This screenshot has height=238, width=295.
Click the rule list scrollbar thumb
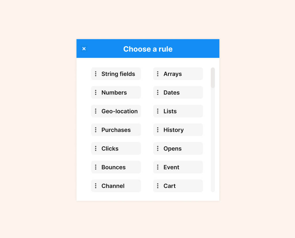[213, 78]
